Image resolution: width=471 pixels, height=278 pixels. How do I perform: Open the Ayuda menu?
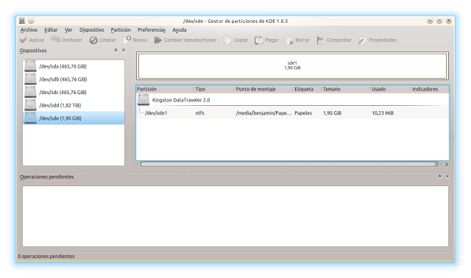pos(180,29)
